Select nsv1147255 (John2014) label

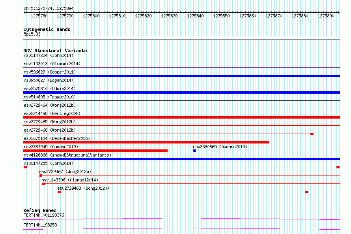click(49, 163)
